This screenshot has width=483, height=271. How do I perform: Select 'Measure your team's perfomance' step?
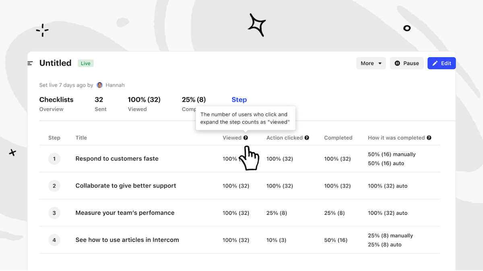125,213
